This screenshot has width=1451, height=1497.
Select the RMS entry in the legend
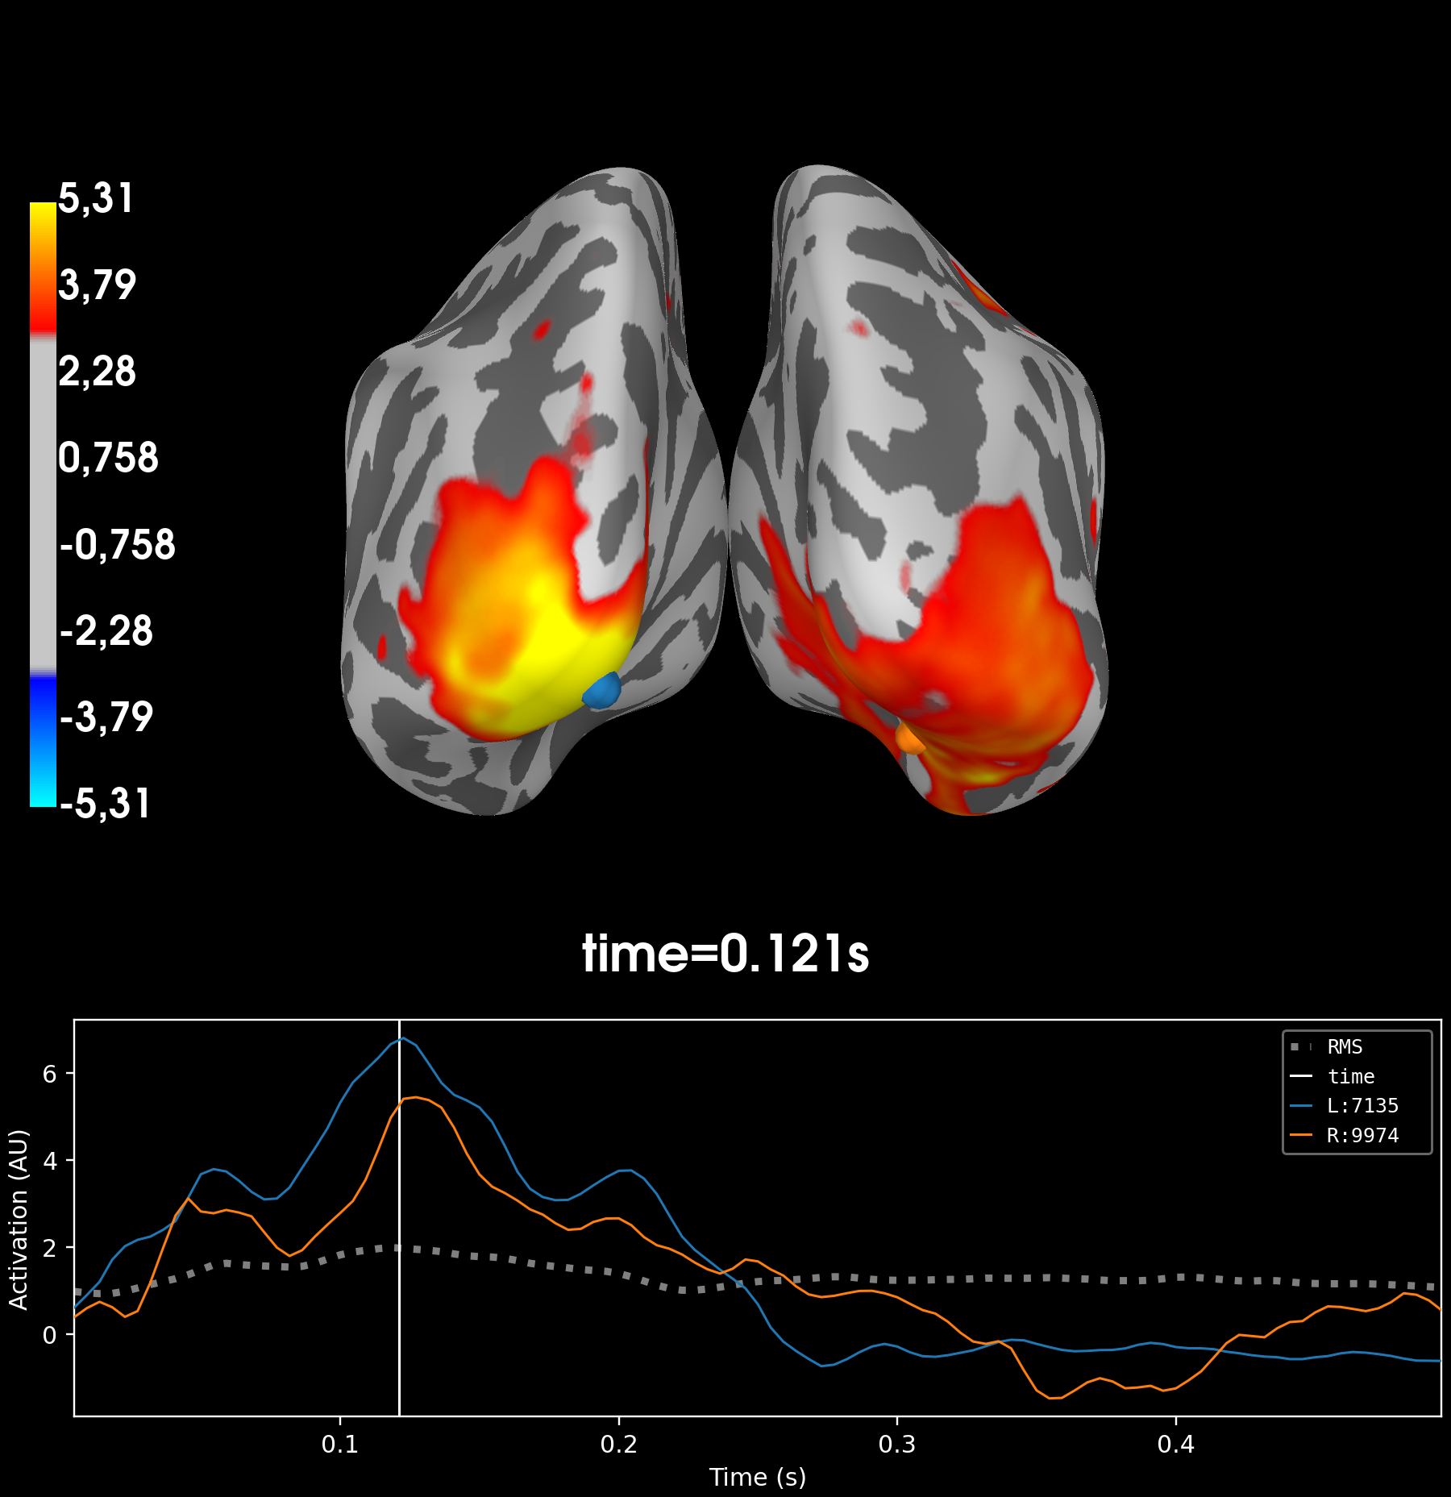(x=1344, y=1047)
